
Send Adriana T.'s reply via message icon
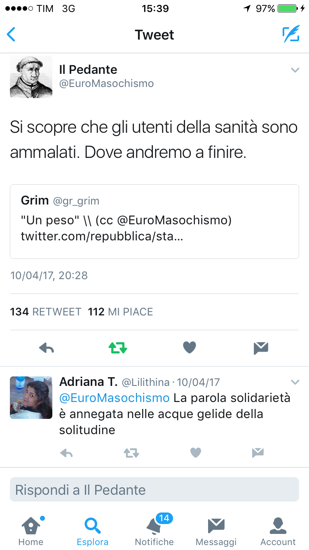tap(258, 453)
